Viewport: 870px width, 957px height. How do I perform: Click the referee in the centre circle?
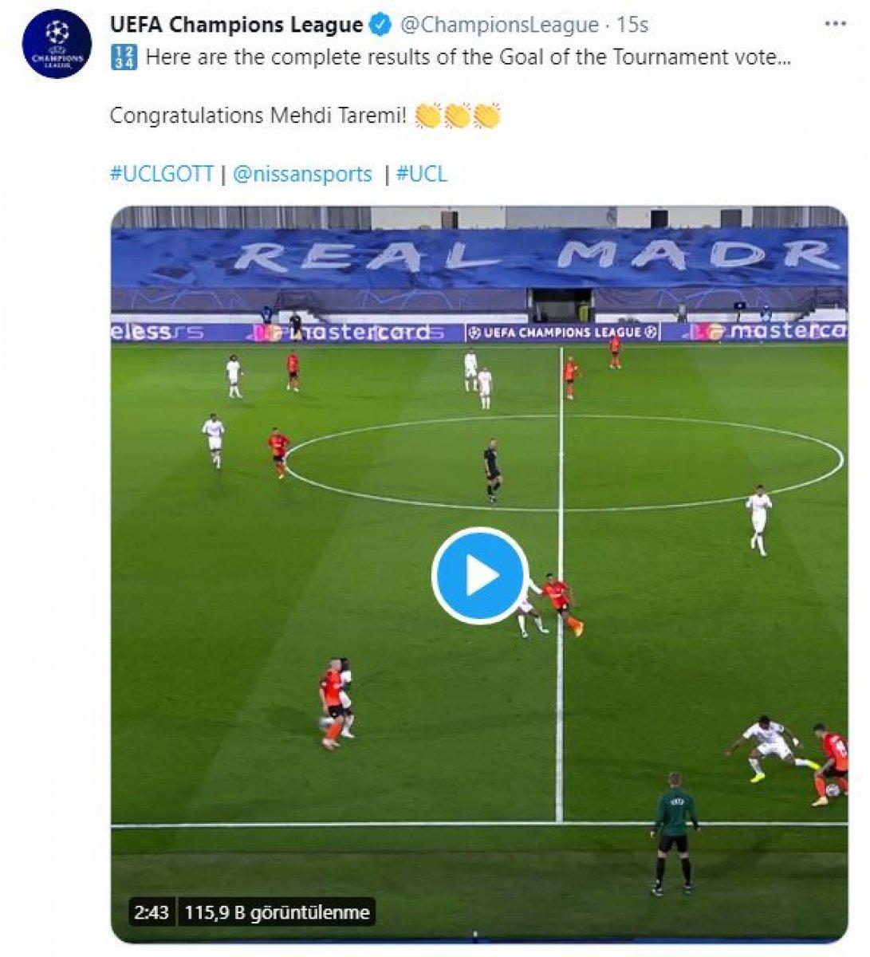tap(492, 471)
